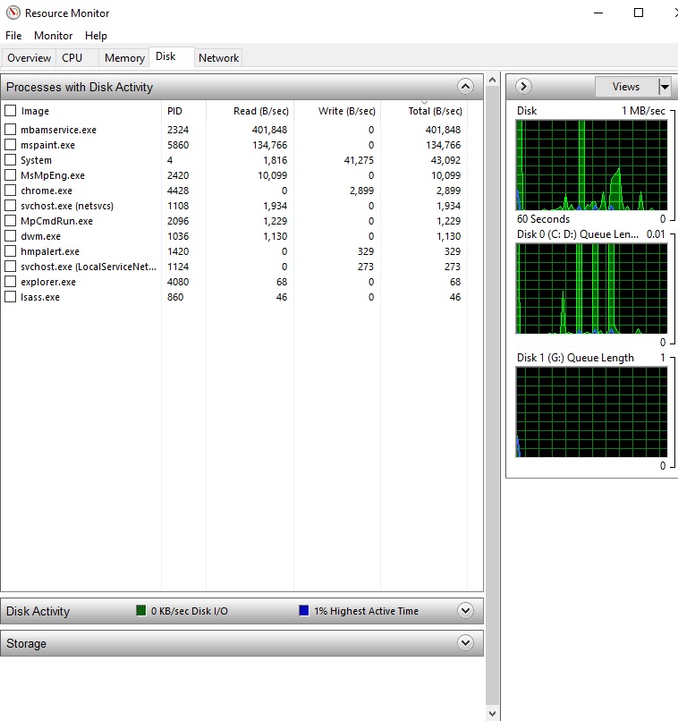
Task: Check the hmpalert.exe process checkbox
Action: 10,251
